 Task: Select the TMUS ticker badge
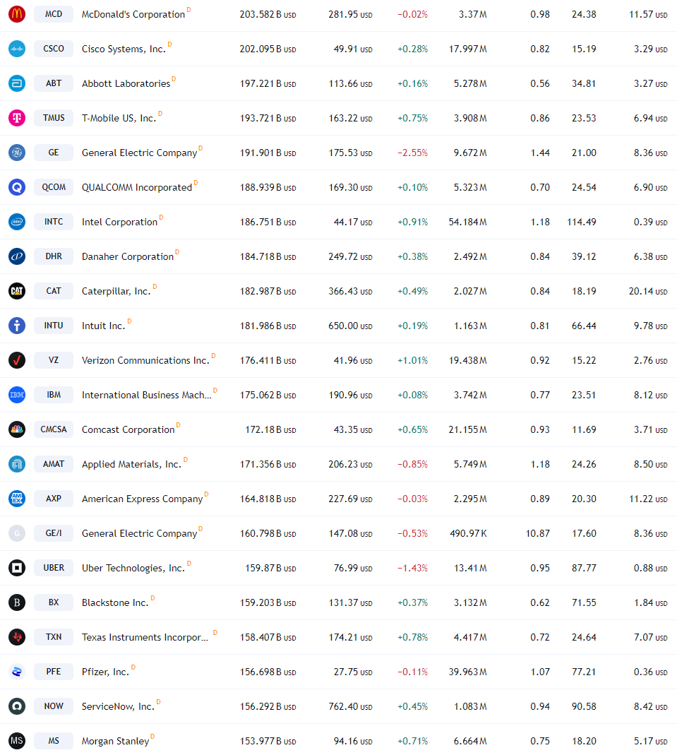pyautogui.click(x=54, y=118)
